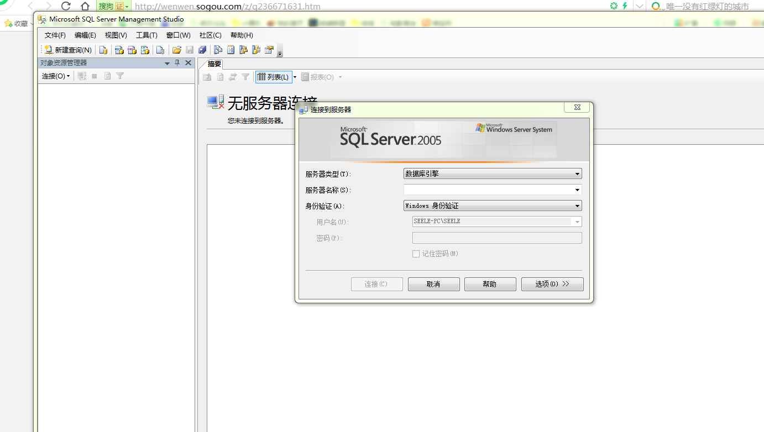Click the Summary page toolbar icon
The image size is (764, 432).
pyautogui.click(x=231, y=50)
